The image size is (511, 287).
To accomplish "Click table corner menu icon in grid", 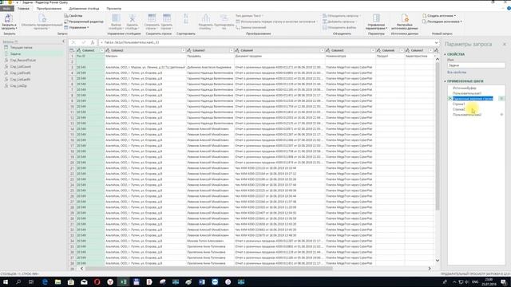I will (x=72, y=50).
